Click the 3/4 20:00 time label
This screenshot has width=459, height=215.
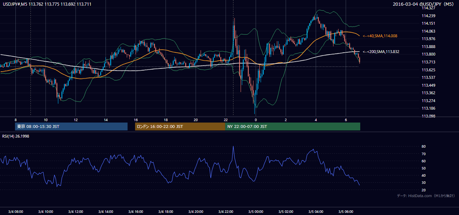[x=196, y=211]
